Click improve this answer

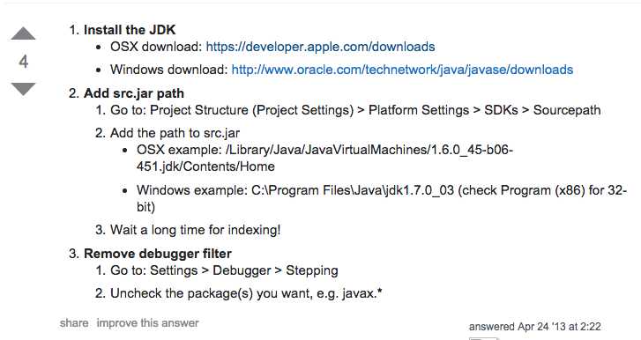(x=147, y=323)
